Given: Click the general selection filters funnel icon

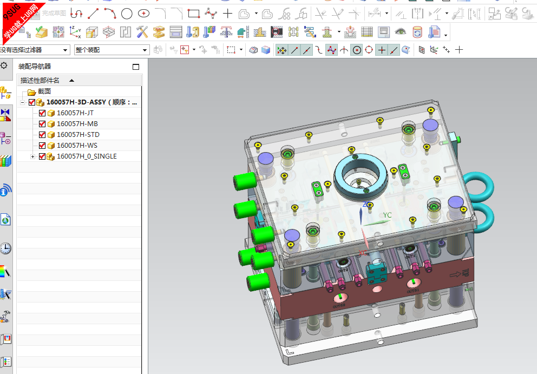Looking at the screenshot, I should pyautogui.click(x=185, y=50).
